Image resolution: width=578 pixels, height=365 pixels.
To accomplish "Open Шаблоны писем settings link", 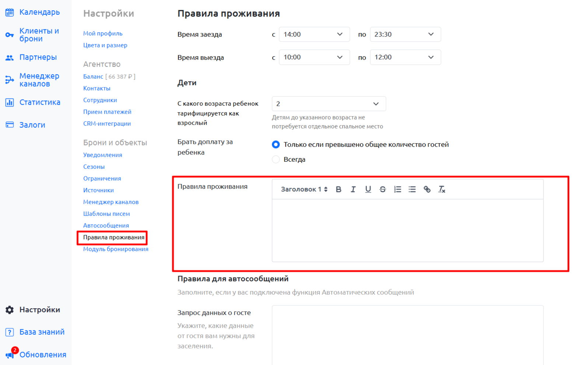I will [x=106, y=214].
